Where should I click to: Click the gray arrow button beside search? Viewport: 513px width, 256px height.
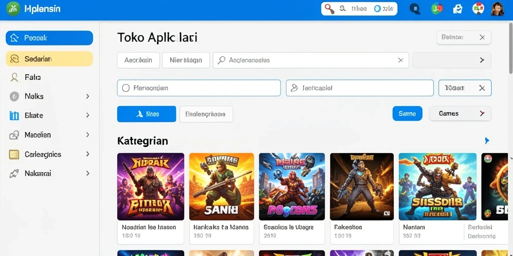(452, 60)
